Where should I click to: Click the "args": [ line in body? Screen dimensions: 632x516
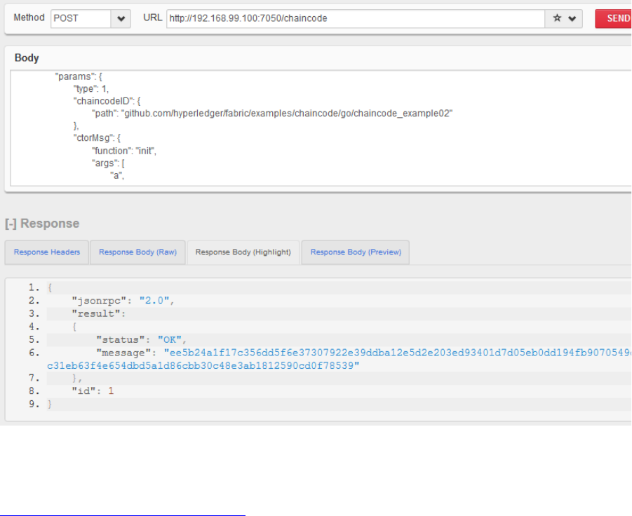109,163
